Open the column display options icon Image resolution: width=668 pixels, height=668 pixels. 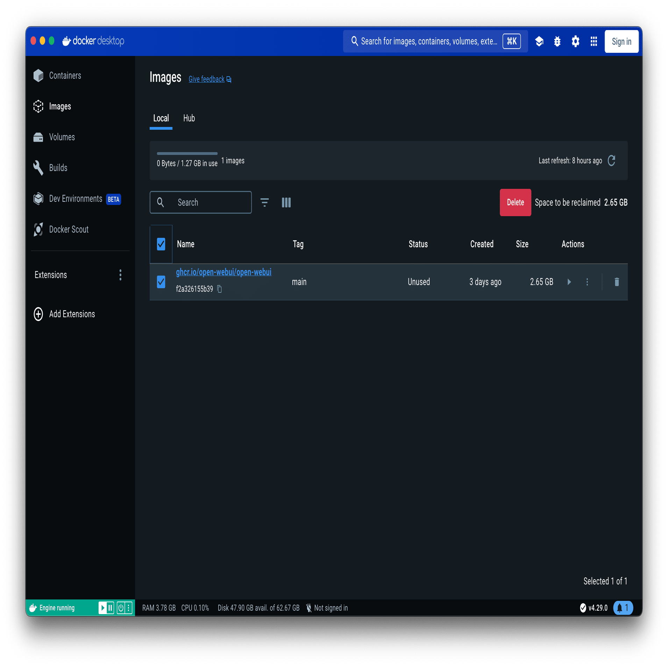286,202
